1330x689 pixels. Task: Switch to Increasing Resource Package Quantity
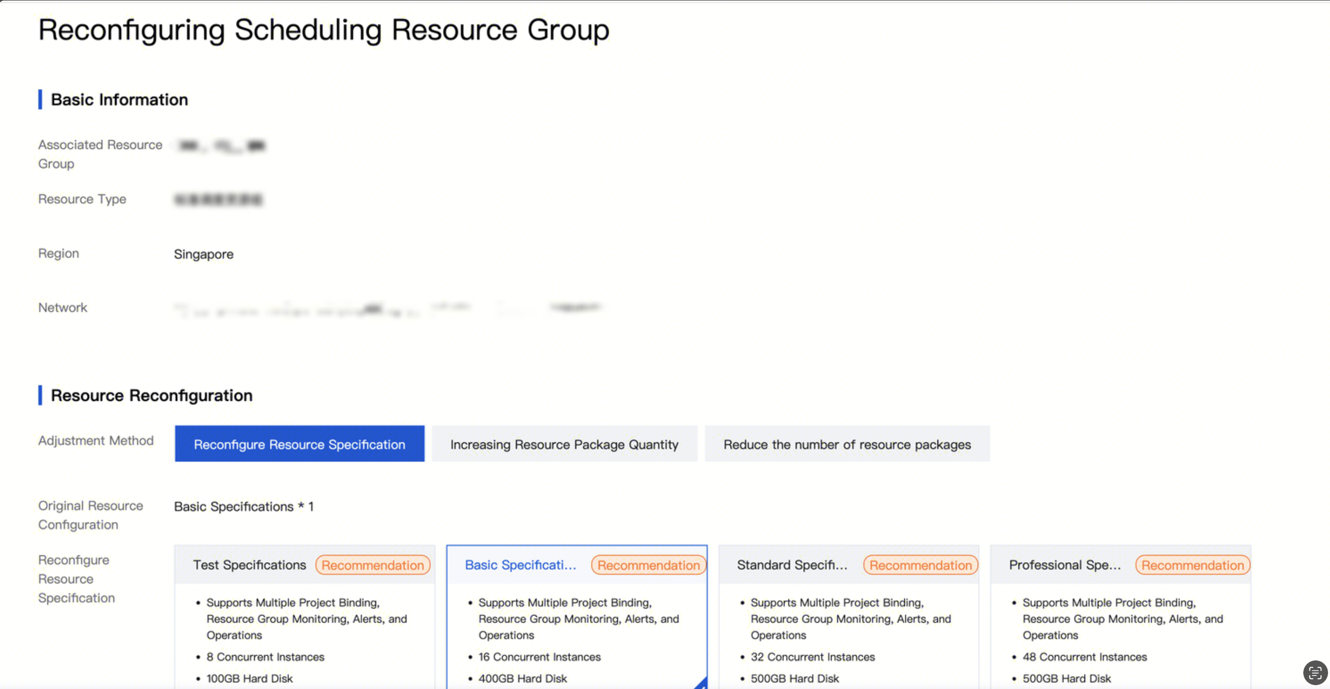pyautogui.click(x=564, y=444)
